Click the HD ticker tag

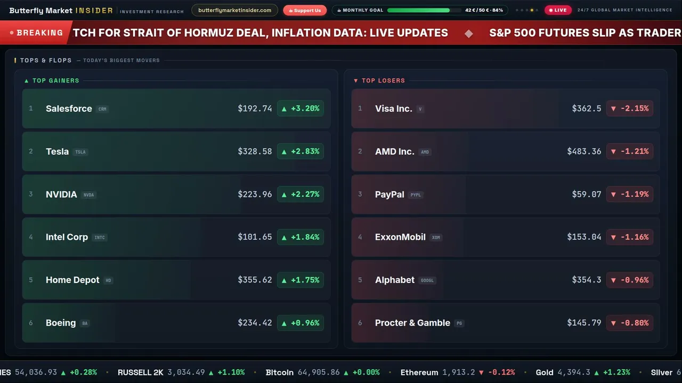(109, 280)
